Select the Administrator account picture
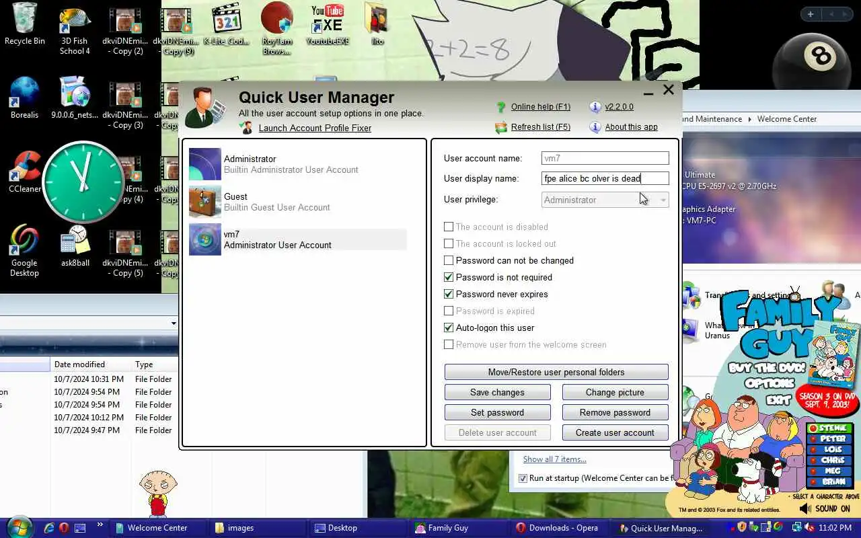 (x=204, y=164)
